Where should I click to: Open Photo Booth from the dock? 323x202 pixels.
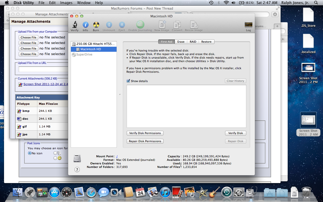click(x=177, y=192)
